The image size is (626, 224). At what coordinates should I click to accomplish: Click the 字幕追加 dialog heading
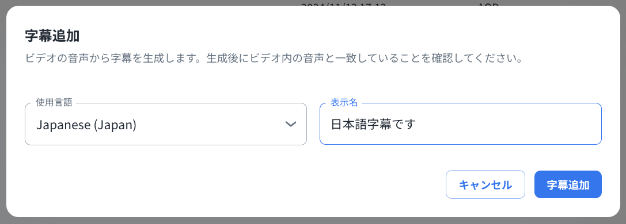[52, 36]
